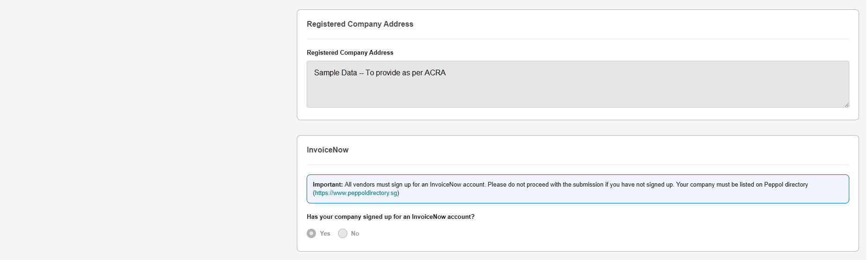This screenshot has height=260, width=868.
Task: Click the small bold Registered Company Address field label
Action: tap(350, 53)
